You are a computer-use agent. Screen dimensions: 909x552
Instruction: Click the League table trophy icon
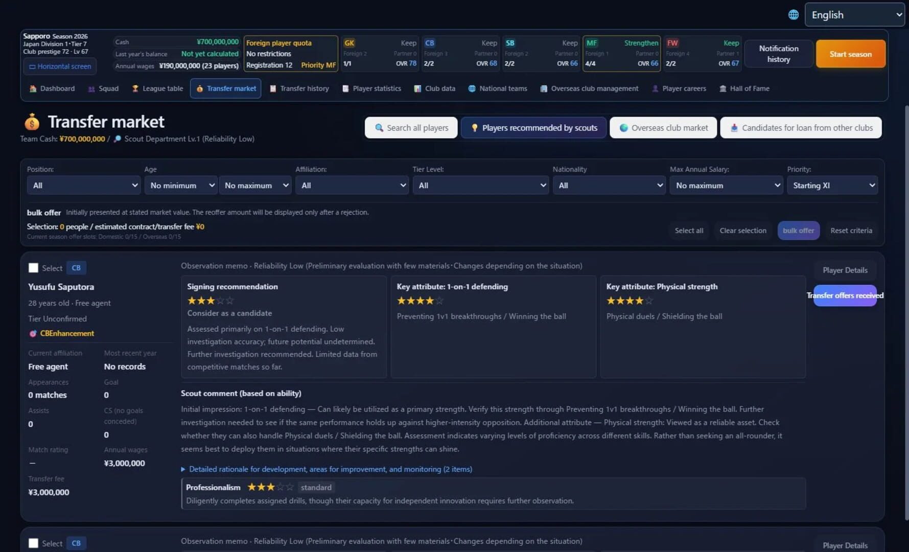coord(135,88)
